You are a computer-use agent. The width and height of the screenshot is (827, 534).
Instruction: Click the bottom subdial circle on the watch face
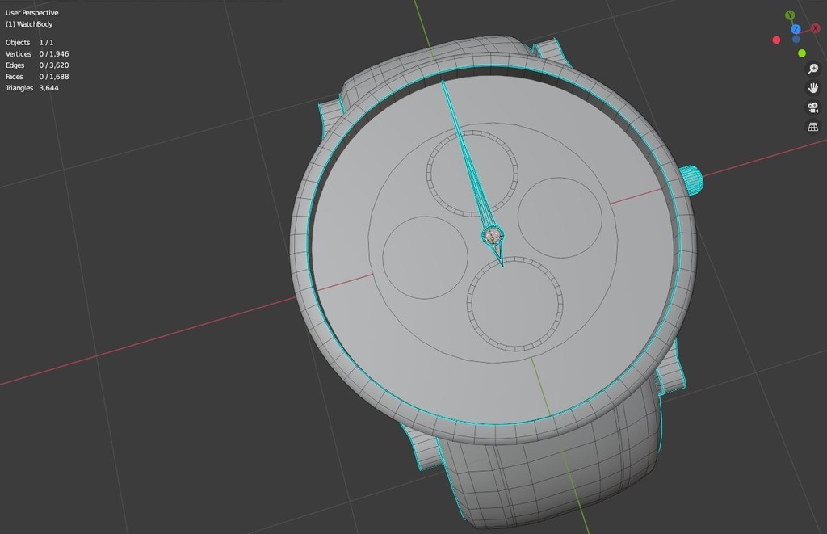pyautogui.click(x=514, y=305)
